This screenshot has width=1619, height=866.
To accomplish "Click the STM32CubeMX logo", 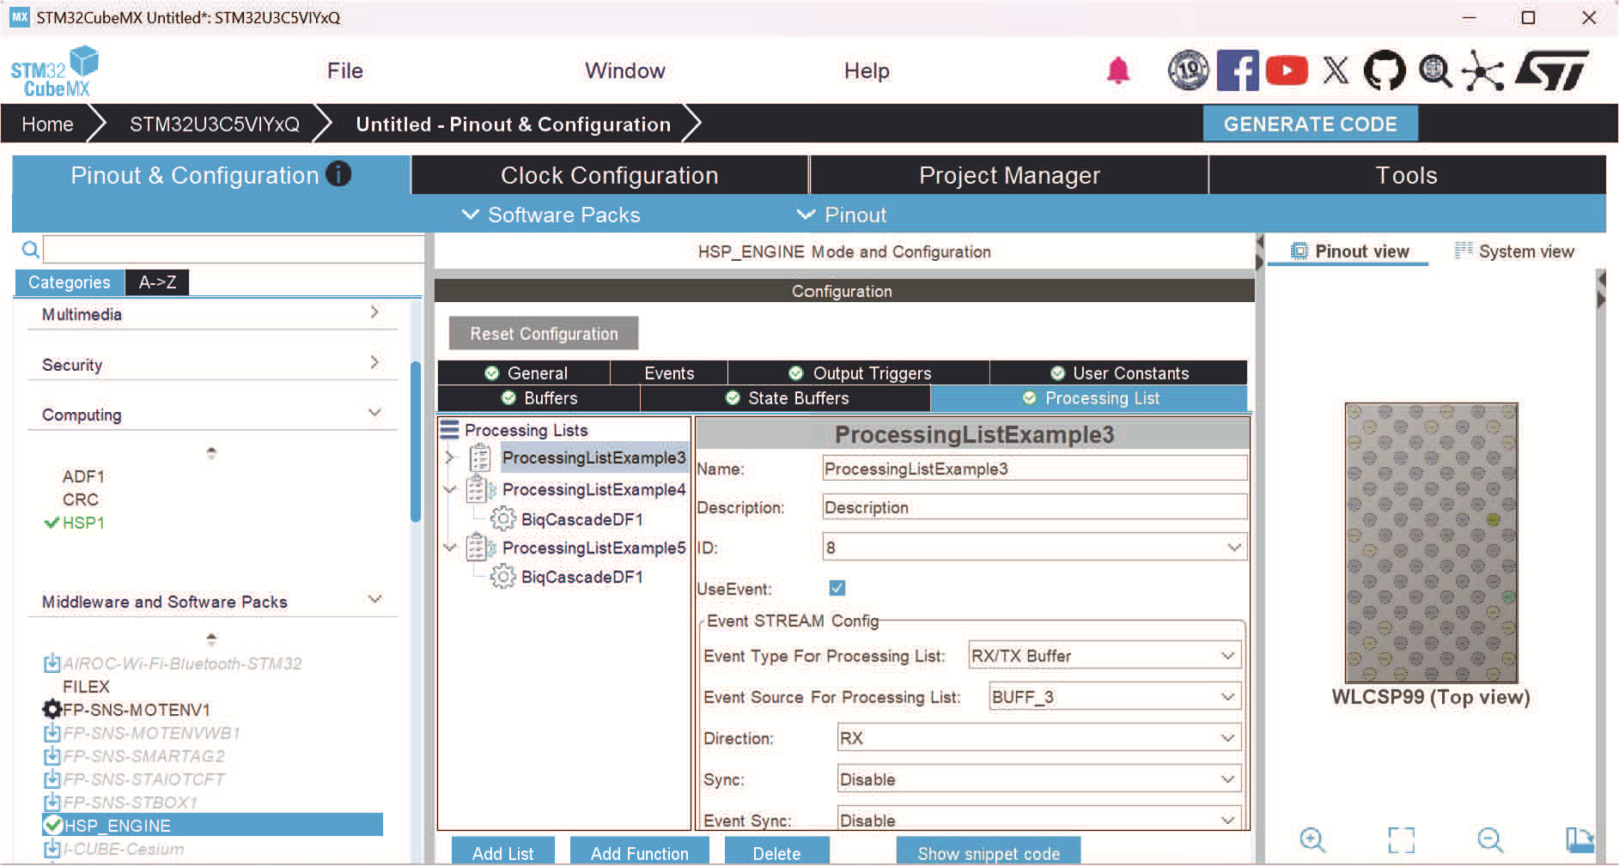I will pos(54,71).
